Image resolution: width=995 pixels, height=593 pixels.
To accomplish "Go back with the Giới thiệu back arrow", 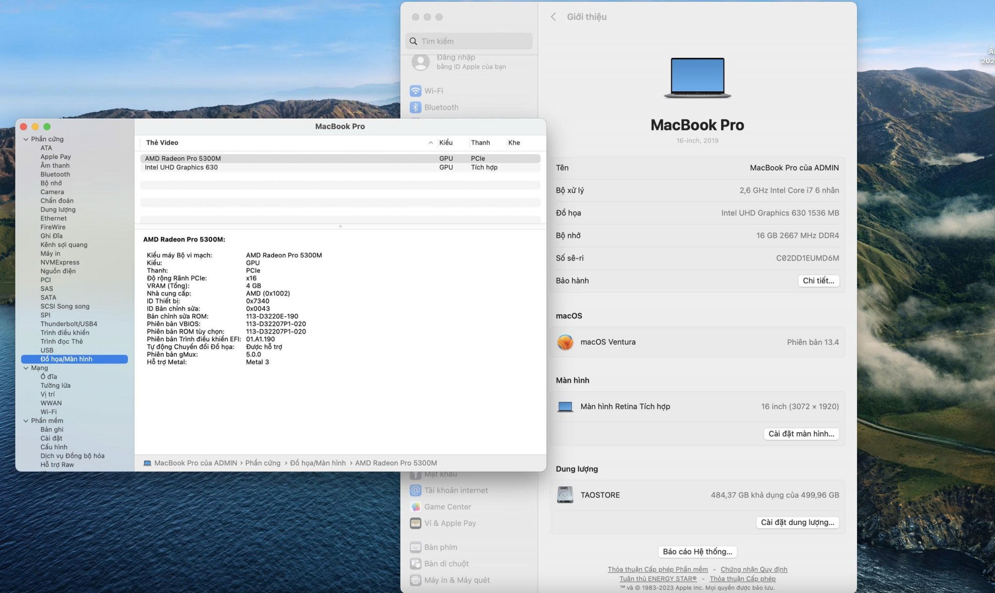I will pyautogui.click(x=553, y=17).
